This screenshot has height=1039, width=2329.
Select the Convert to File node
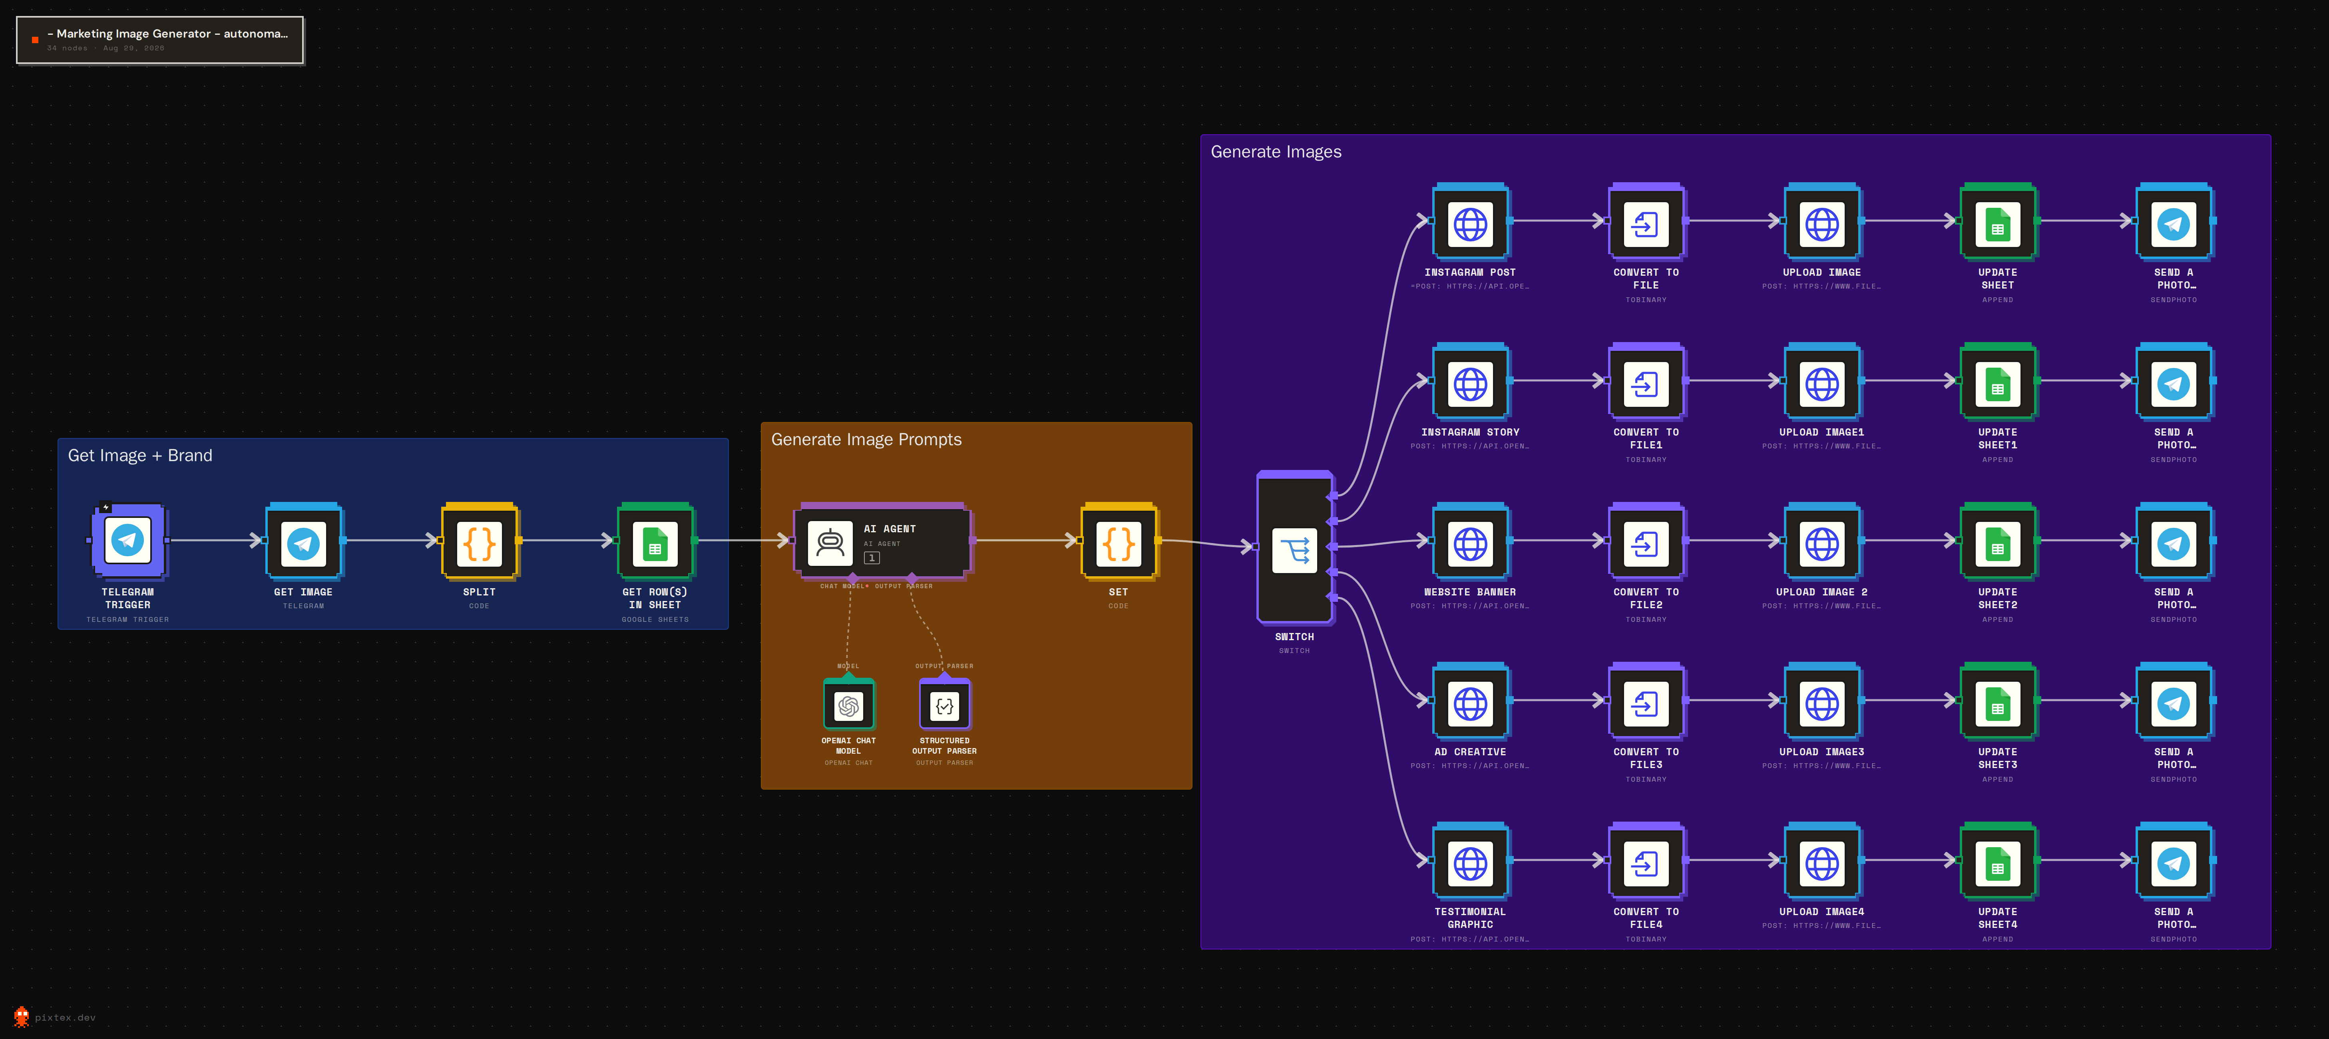1646,221
